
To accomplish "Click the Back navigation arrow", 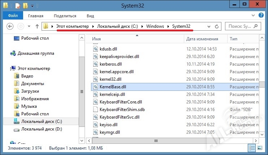I will (10, 26).
